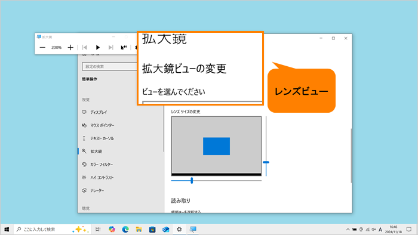
Task: Click the Magnifier zoom out minus button
Action: (x=42, y=48)
